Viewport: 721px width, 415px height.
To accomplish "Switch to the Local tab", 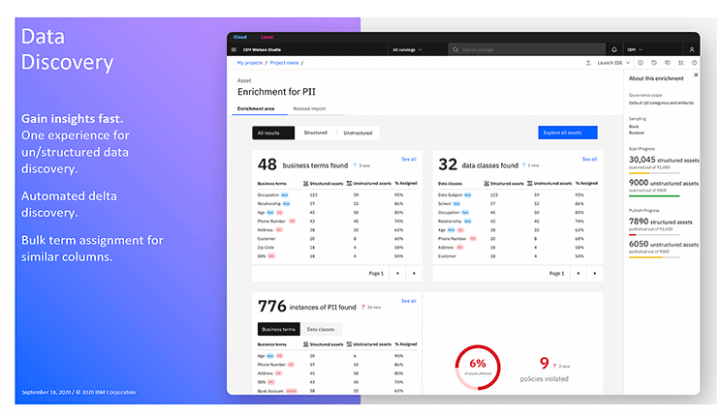I will pyautogui.click(x=267, y=37).
